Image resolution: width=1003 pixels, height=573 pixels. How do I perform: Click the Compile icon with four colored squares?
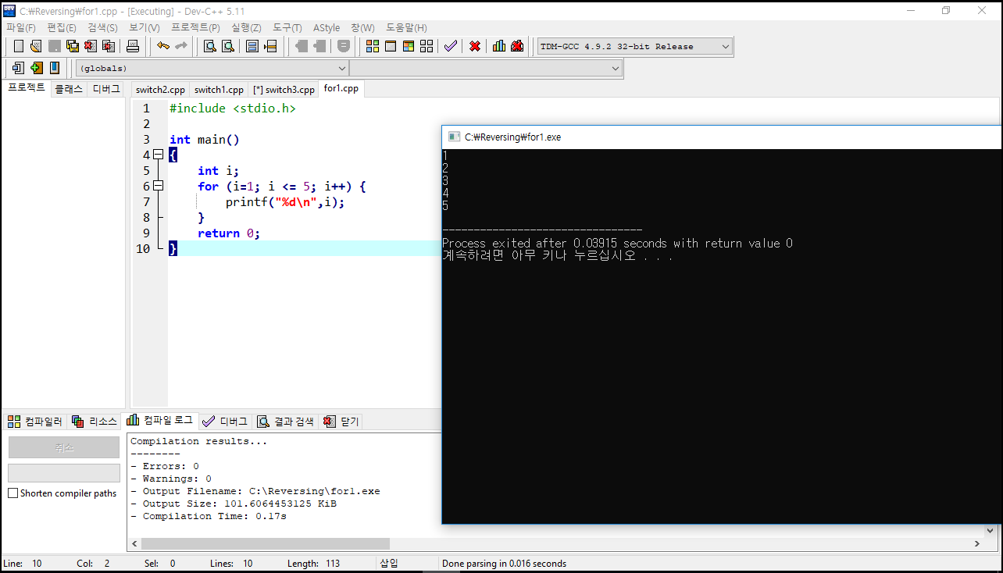coord(373,46)
